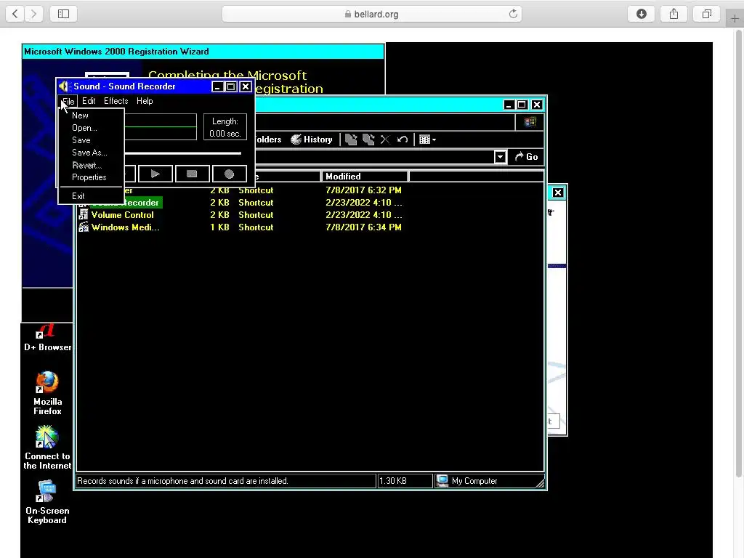Show Safari tab overview
Screen dimensions: 744x558
(706, 14)
